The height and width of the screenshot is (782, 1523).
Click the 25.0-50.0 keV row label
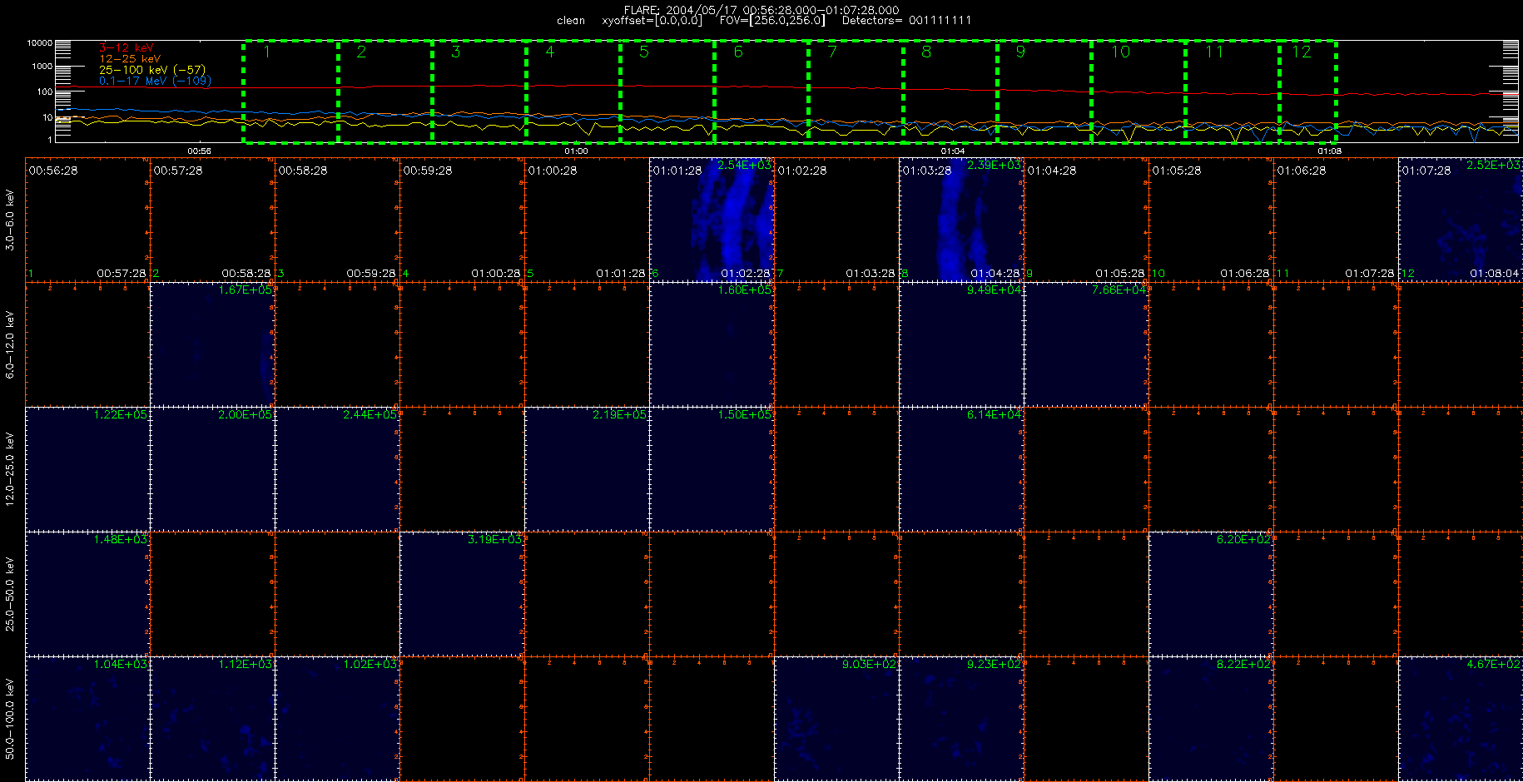[10, 594]
